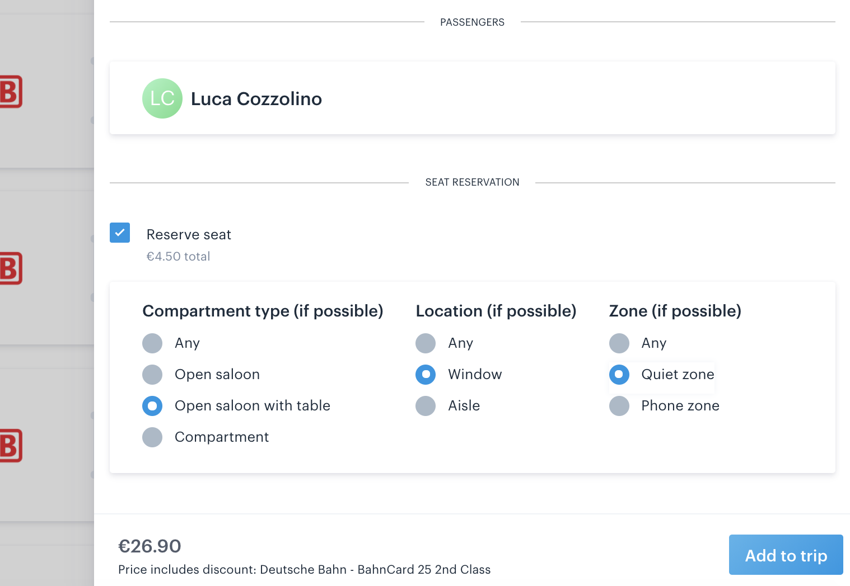Click the Location (if possible) heading
The image size is (850, 586).
496,311
